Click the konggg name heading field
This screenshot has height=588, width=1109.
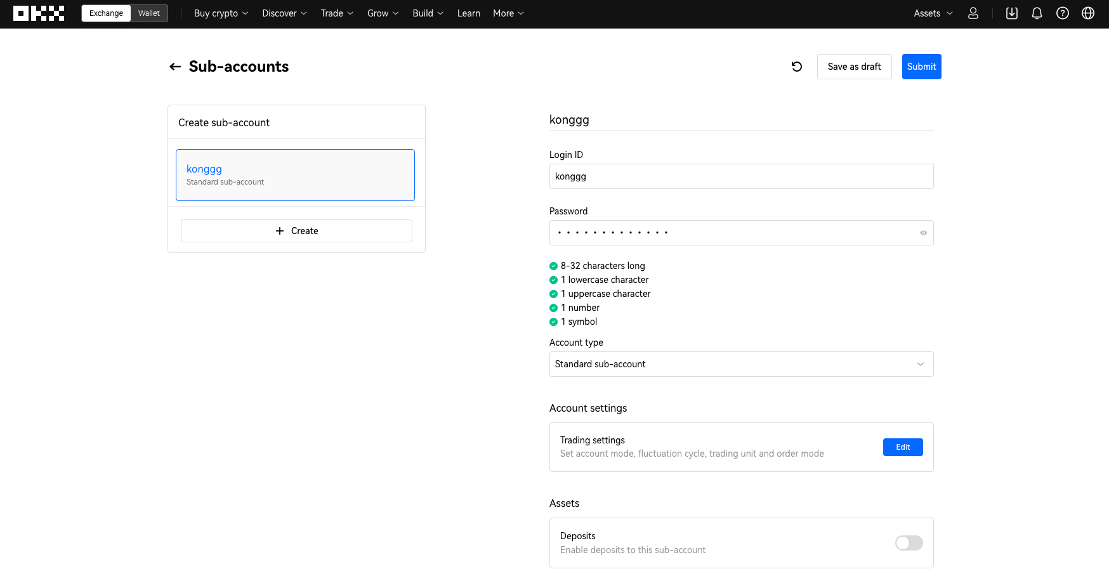pyautogui.click(x=741, y=120)
